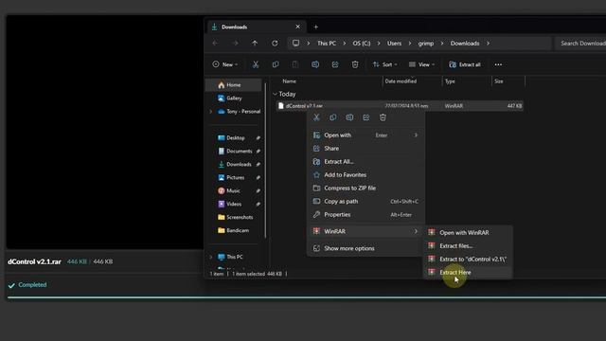606x341 pixels.
Task: Open Gallery in the navigation pane
Action: click(x=234, y=99)
